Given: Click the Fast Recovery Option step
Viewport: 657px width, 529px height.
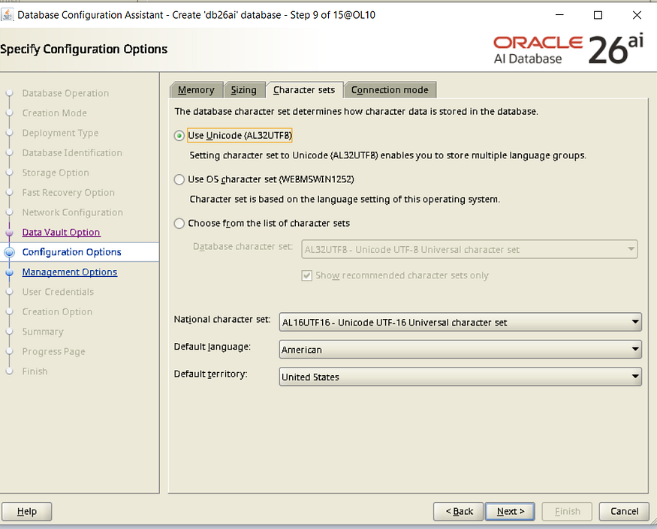Looking at the screenshot, I should click(x=68, y=193).
